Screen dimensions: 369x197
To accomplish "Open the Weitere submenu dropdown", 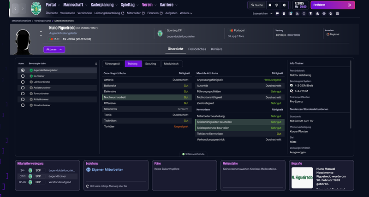I will [186, 13].
